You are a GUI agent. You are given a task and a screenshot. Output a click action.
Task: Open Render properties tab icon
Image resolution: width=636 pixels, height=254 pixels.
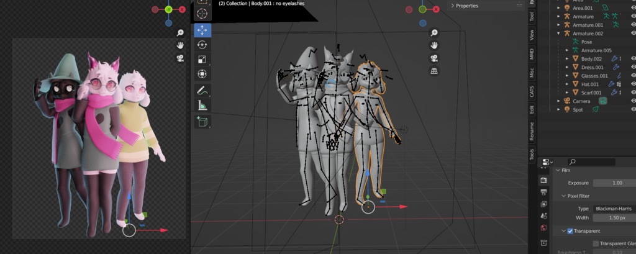click(544, 179)
